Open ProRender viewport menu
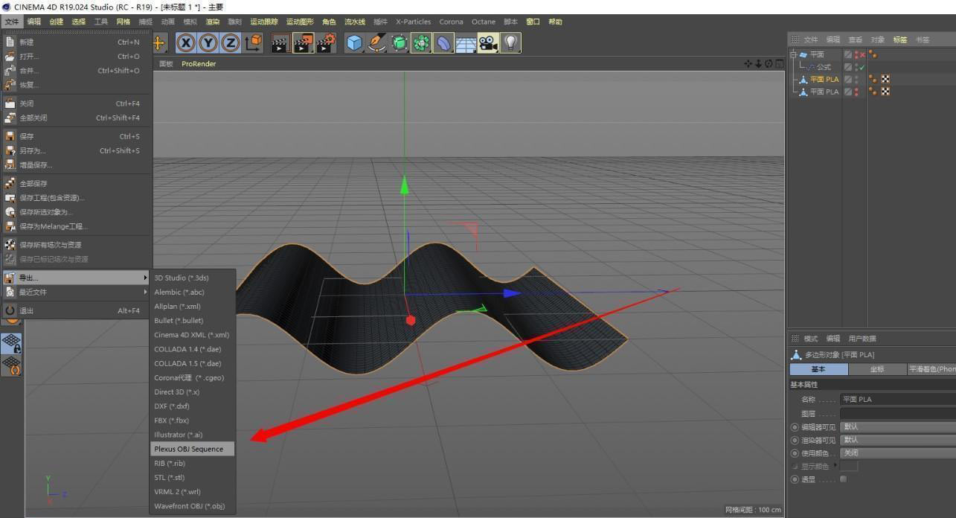956x518 pixels. click(x=199, y=64)
